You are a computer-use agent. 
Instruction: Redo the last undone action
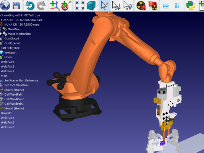click(41, 6)
